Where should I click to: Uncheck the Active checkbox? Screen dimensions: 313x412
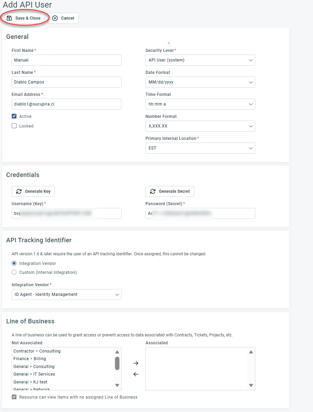click(14, 116)
